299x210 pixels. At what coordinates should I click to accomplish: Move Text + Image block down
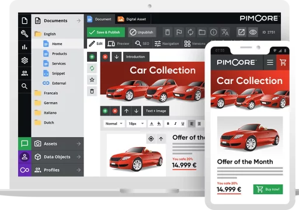(136, 111)
